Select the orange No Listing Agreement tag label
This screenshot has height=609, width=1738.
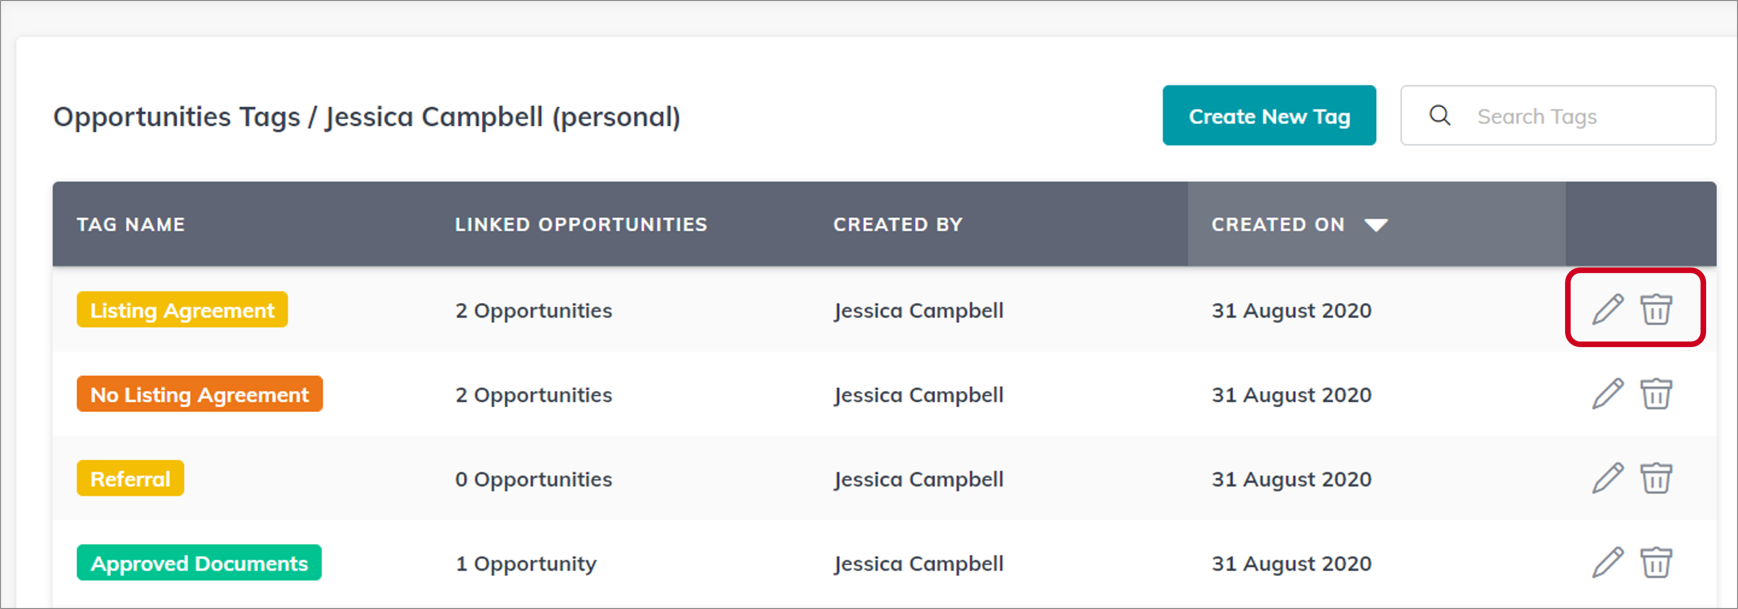coord(200,394)
